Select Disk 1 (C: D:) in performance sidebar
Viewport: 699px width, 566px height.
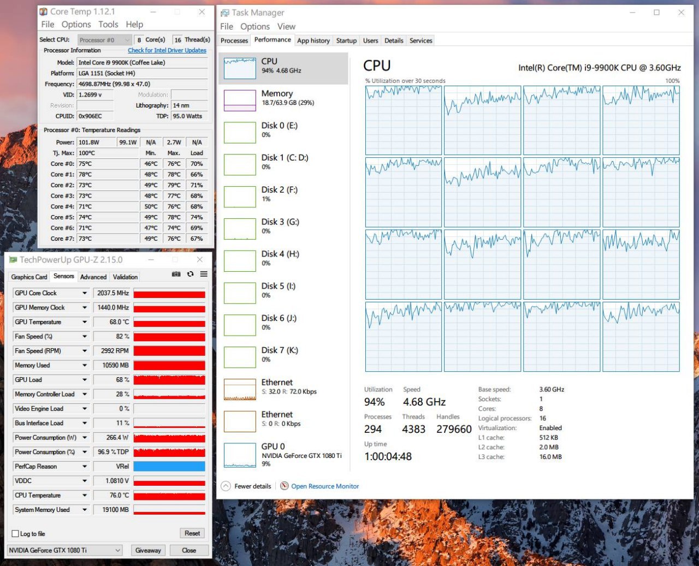pos(283,163)
